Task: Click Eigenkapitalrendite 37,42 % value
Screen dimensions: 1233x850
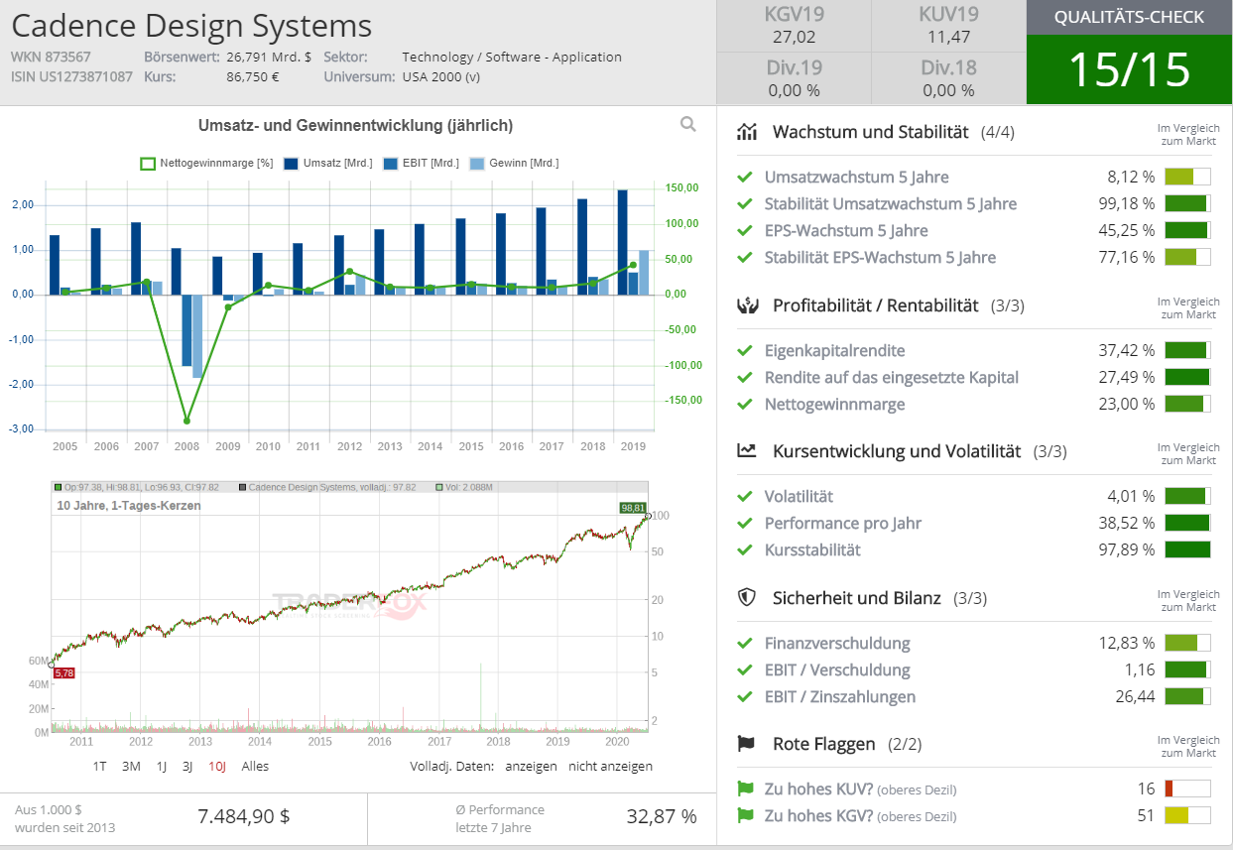Action: point(1125,351)
